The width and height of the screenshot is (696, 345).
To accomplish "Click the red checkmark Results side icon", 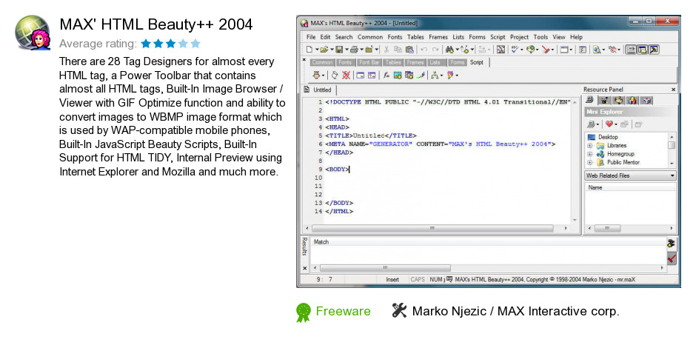I will tap(671, 258).
